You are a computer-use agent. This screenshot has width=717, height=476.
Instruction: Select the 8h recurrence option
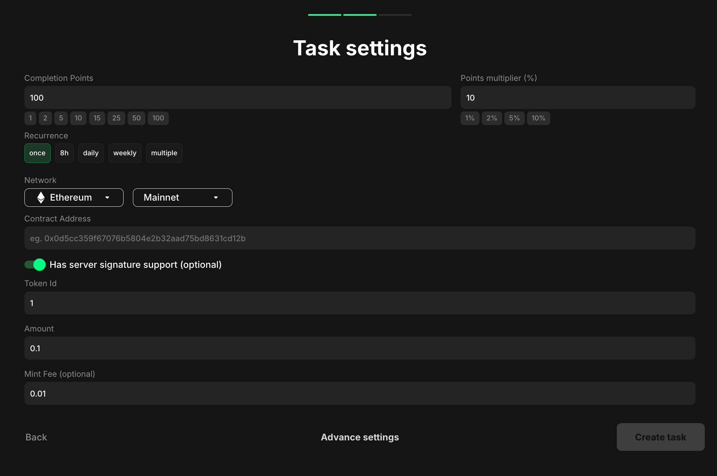coord(64,153)
